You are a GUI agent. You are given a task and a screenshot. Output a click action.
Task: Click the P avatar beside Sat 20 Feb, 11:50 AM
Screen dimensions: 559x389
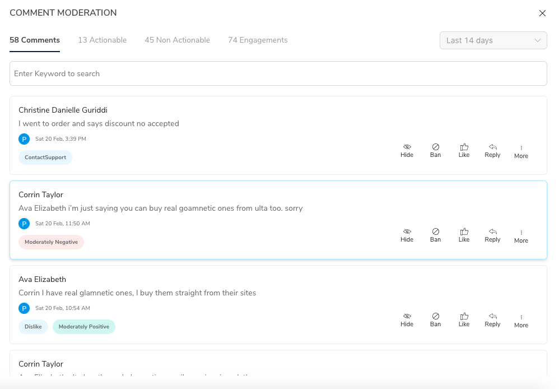click(x=24, y=224)
